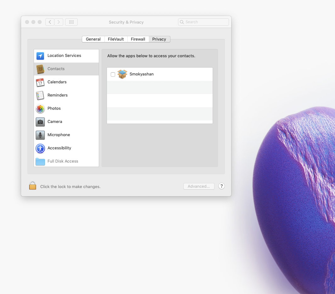Screen dimensions: 335x294
Task: Show all preferences grid button
Action: (71, 22)
